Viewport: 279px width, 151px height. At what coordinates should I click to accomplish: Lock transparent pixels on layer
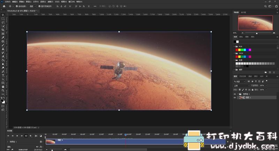(240, 90)
